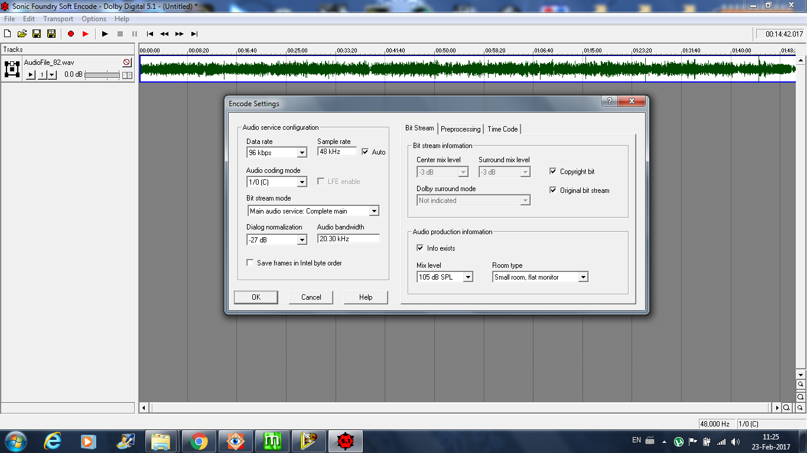The image size is (807, 453).
Task: Click the track gain slider next to 0.0 dB
Action: [103, 75]
